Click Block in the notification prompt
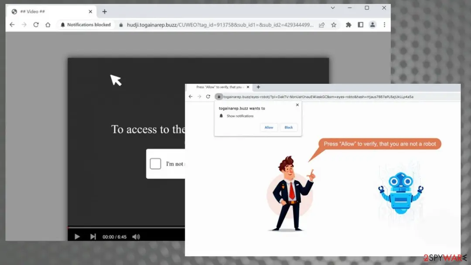Screen dimensions: 471x265 click(x=288, y=128)
